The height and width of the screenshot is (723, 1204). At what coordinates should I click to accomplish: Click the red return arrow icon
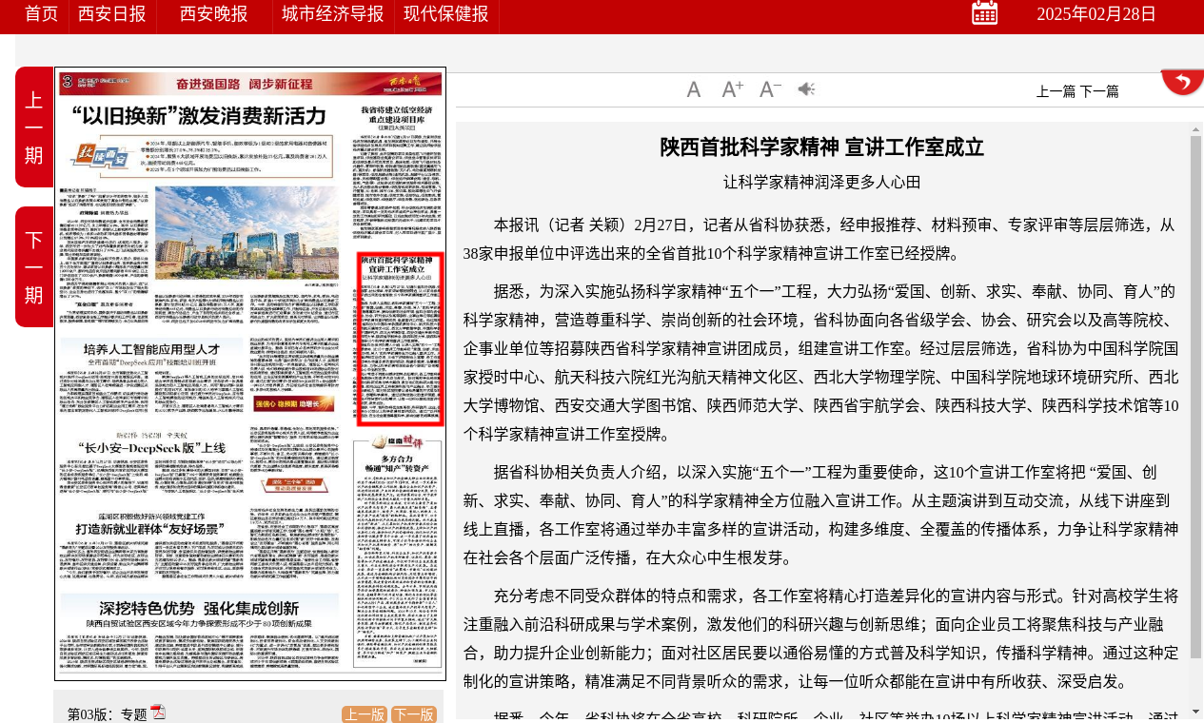click(x=1182, y=82)
